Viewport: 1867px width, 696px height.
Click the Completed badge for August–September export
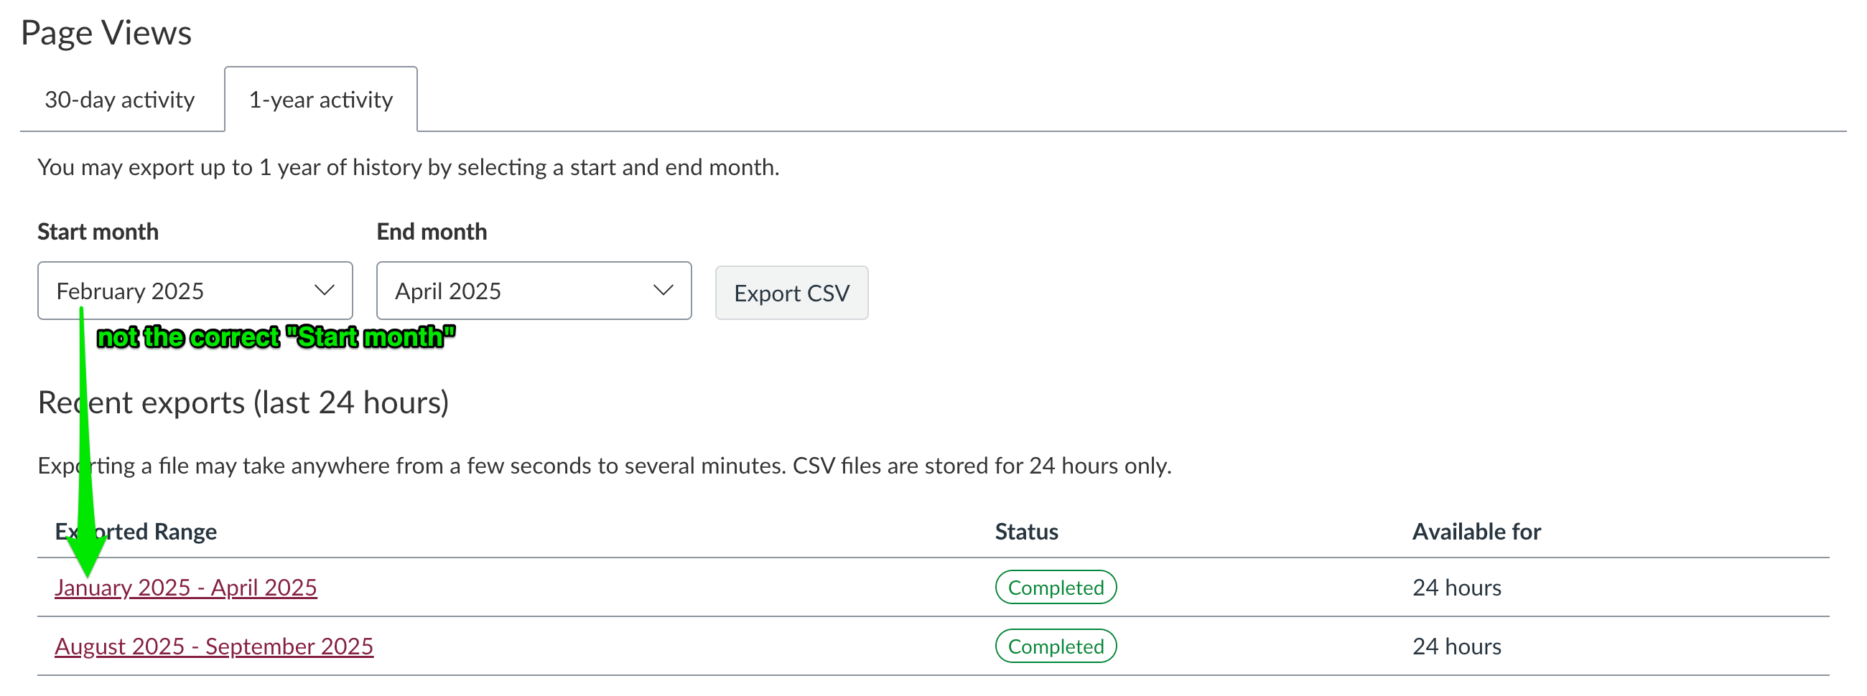click(1056, 645)
